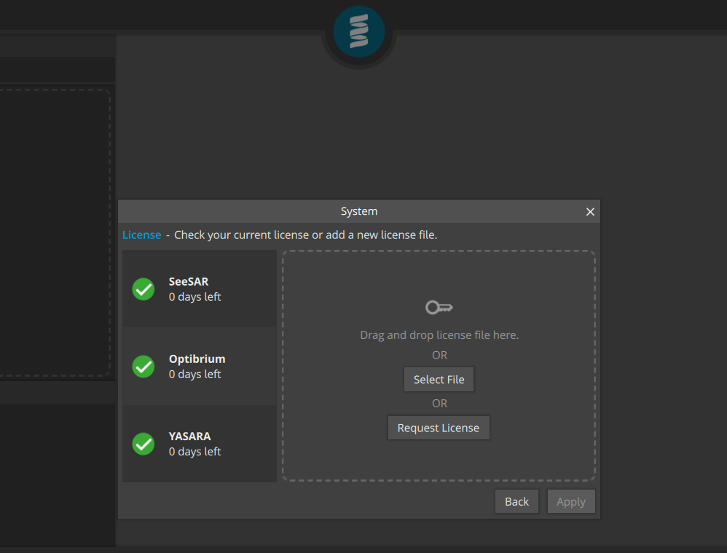Viewport: 727px width, 553px height.
Task: Click the key icon in the drop area
Action: [x=439, y=307]
